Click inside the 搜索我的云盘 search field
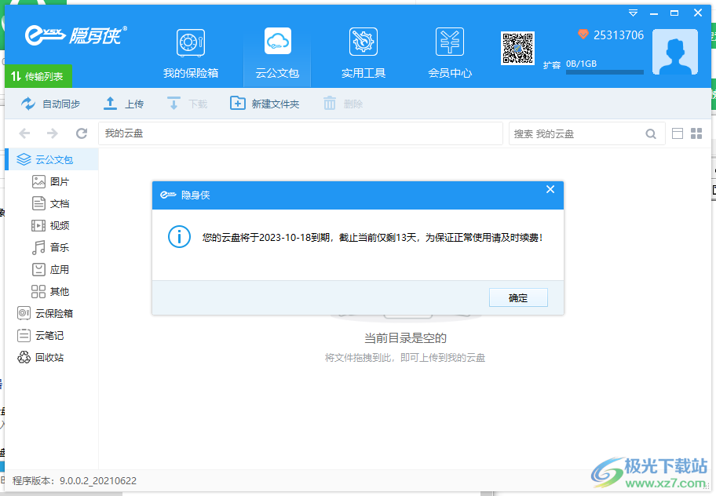Image resolution: width=716 pixels, height=496 pixels. pos(585,133)
